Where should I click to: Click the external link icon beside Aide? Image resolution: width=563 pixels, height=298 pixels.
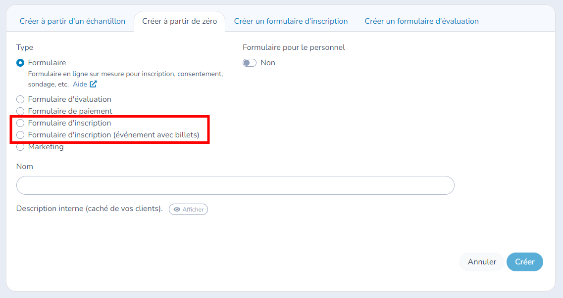[x=94, y=84]
